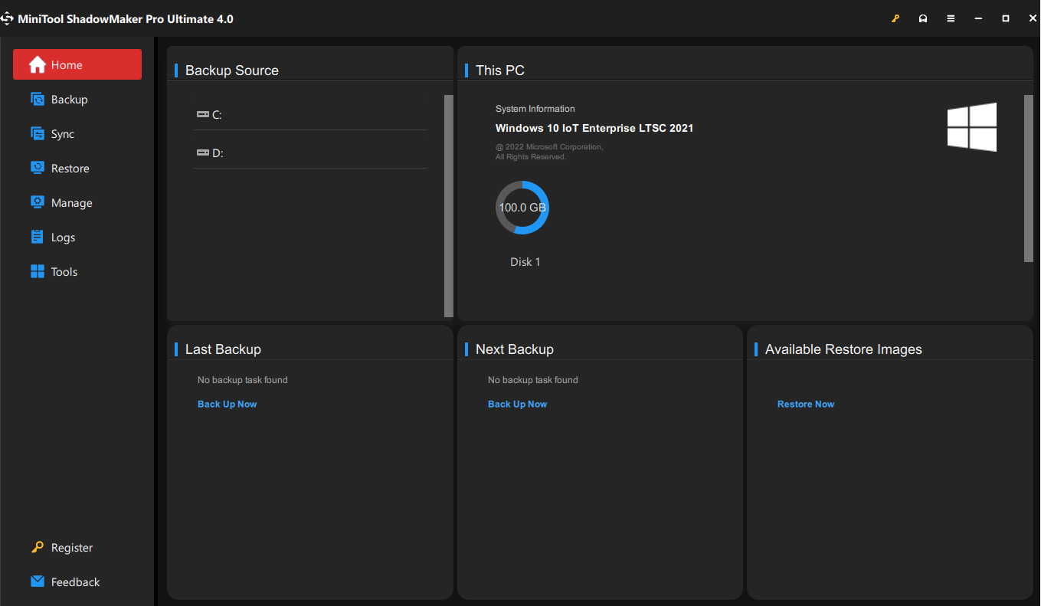Minimize the ShadowMaker window

tap(978, 18)
